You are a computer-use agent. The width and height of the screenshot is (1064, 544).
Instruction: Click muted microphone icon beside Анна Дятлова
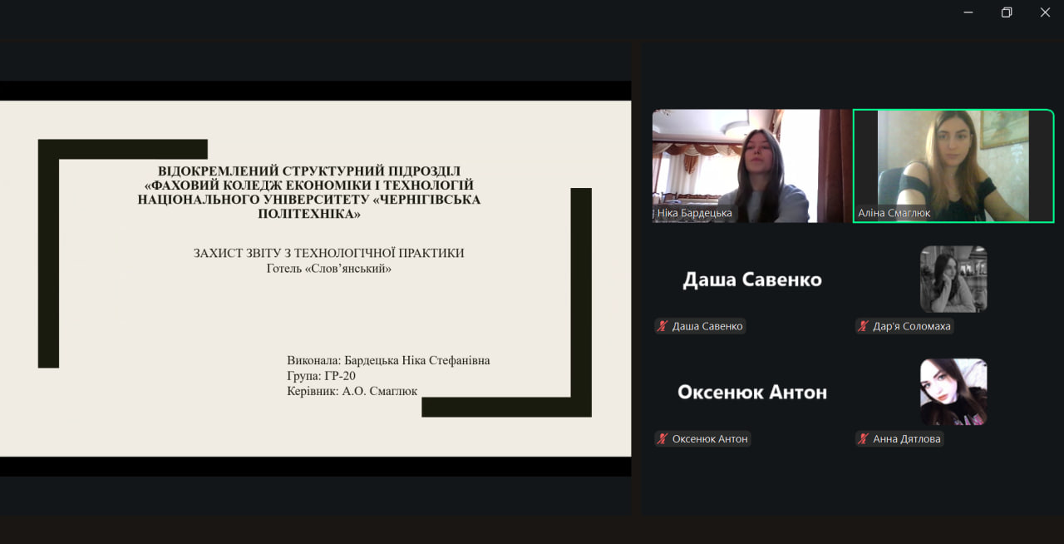click(x=864, y=438)
